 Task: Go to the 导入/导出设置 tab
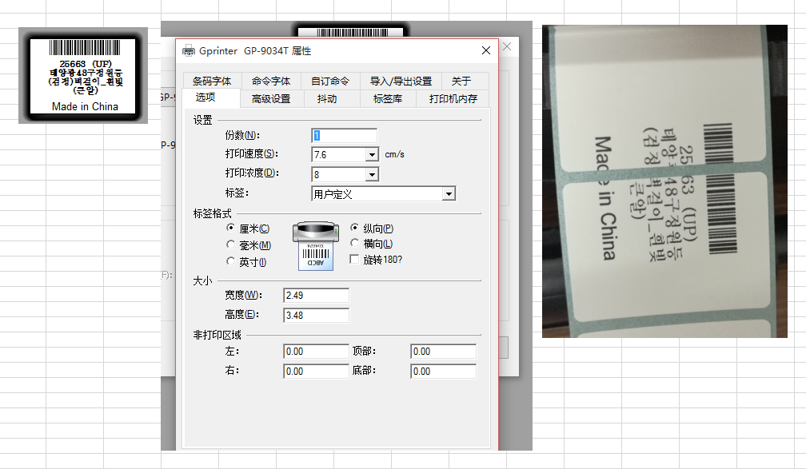tap(400, 81)
